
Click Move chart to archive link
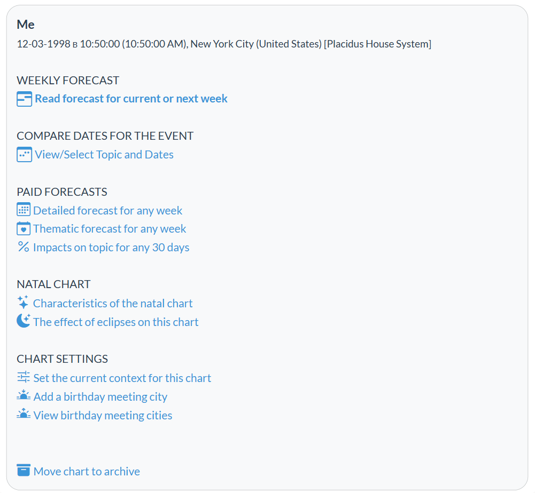pos(87,472)
